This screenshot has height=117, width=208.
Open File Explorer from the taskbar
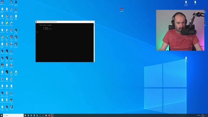pyautogui.click(x=25, y=115)
